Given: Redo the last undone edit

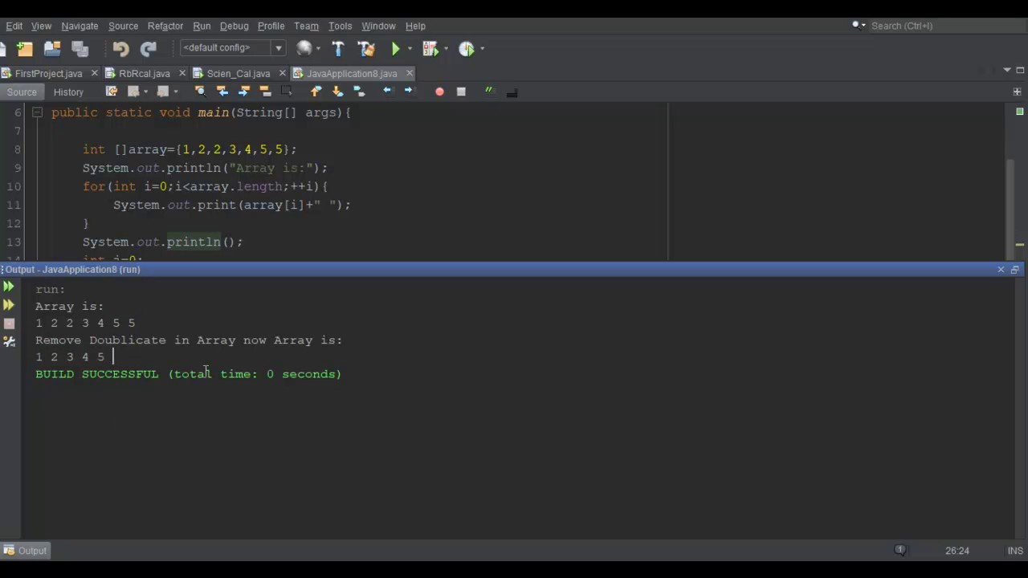Looking at the screenshot, I should pyautogui.click(x=148, y=49).
